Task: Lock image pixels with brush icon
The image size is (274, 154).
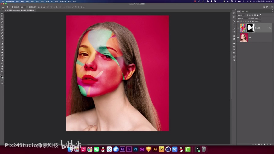Action: (243, 21)
